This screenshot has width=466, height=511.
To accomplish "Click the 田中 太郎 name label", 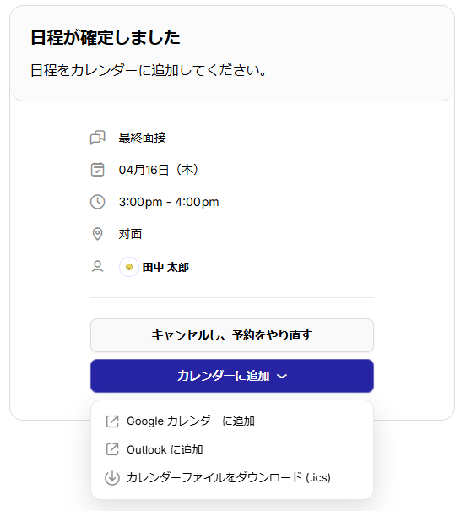I will tap(165, 267).
